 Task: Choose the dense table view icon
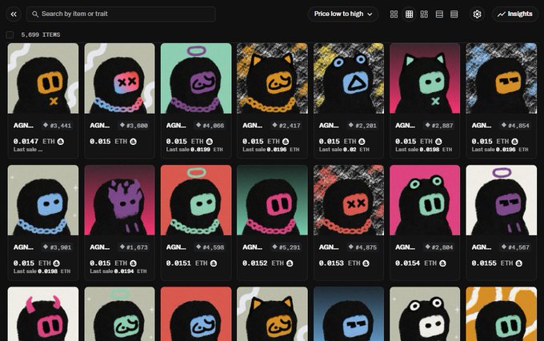pyautogui.click(x=454, y=14)
